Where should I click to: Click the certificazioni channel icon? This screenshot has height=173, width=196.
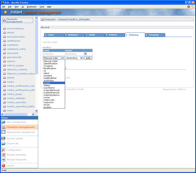pyautogui.click(x=5, y=41)
